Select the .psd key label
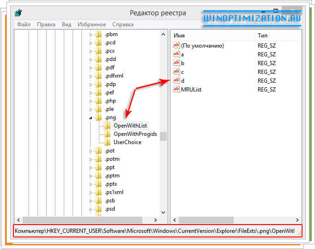Viewport: 315px width, 249px height. (x=109, y=209)
